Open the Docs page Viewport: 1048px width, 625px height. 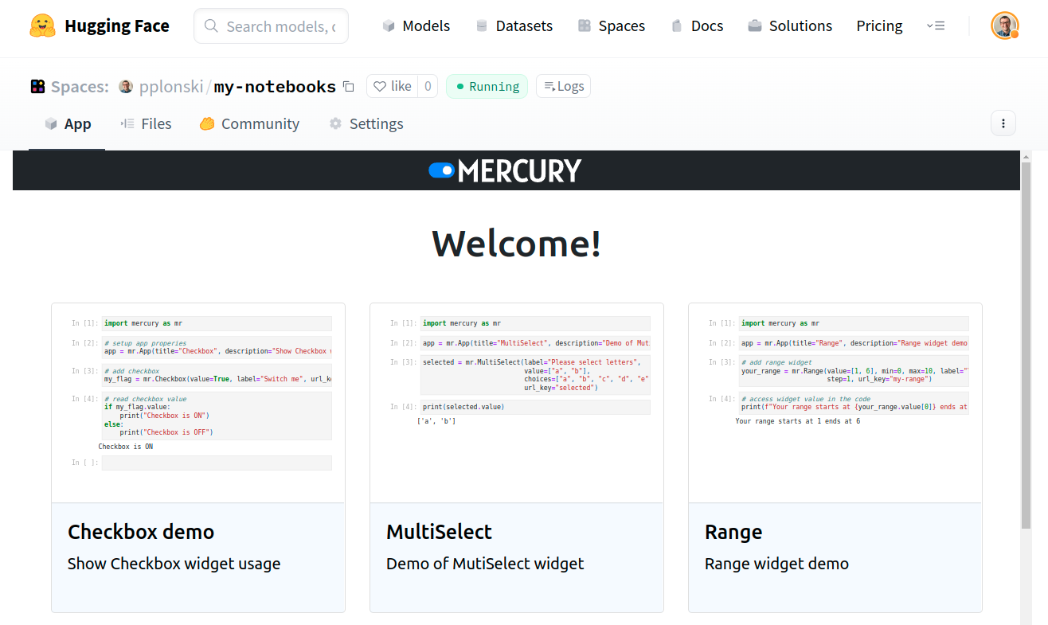pos(697,25)
